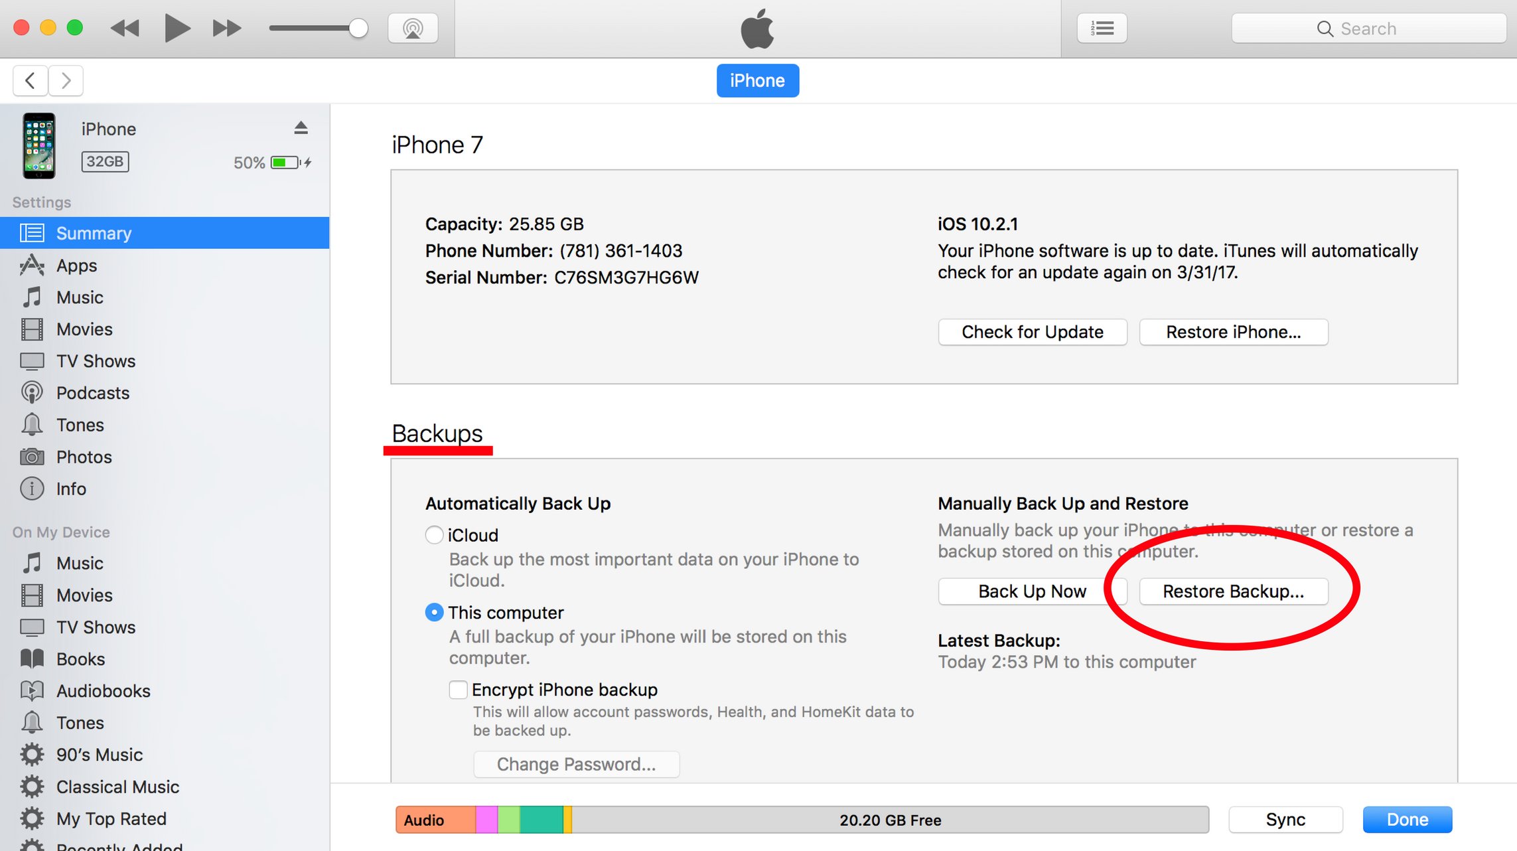Click the Restore Backup button
Screen dimensions: 1517x851
coord(1232,591)
